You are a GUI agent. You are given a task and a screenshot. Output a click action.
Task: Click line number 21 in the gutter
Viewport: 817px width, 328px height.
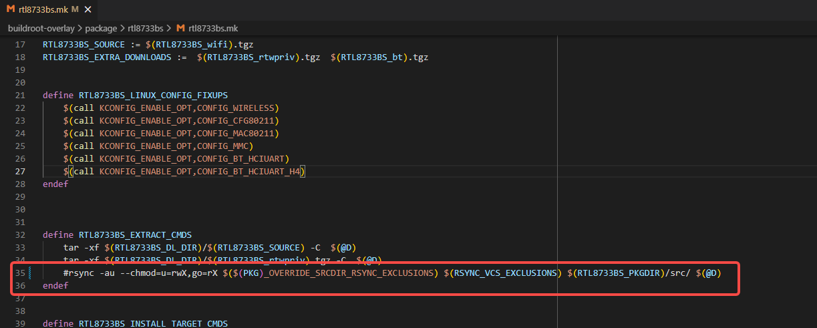click(x=19, y=96)
